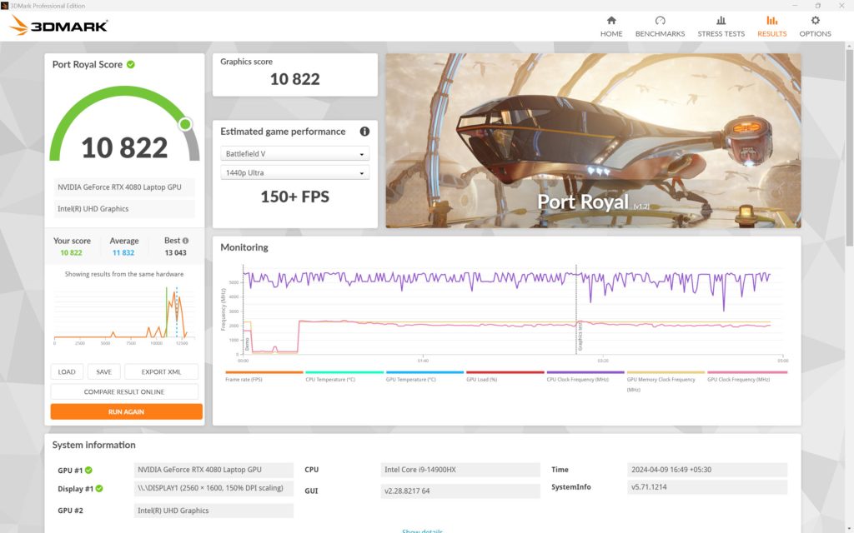Viewport: 854px width, 533px height.
Task: Click the Port Royal benchmark image
Action: (x=593, y=141)
